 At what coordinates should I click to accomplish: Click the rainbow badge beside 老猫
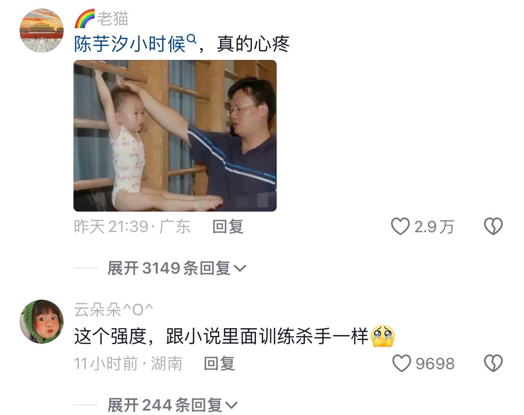[x=84, y=19]
